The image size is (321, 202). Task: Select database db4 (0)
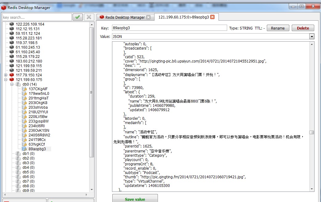coord(28,168)
